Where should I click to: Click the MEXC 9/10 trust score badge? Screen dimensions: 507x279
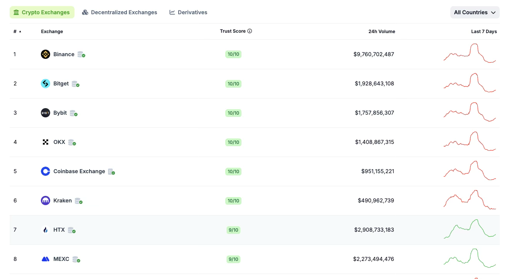pyautogui.click(x=233, y=259)
